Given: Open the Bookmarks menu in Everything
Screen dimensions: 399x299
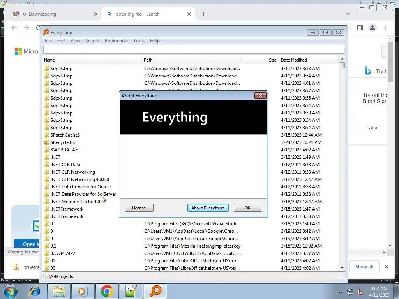Looking at the screenshot, I should coord(116,40).
